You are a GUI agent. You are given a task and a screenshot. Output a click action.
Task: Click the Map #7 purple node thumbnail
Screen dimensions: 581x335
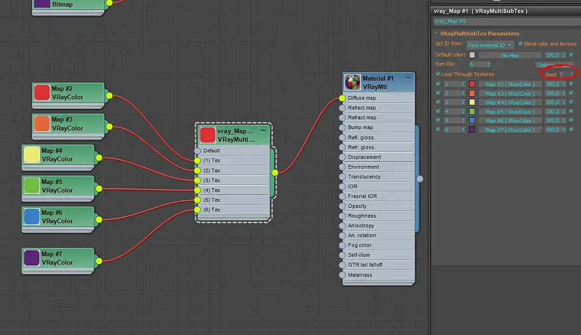coord(32,258)
